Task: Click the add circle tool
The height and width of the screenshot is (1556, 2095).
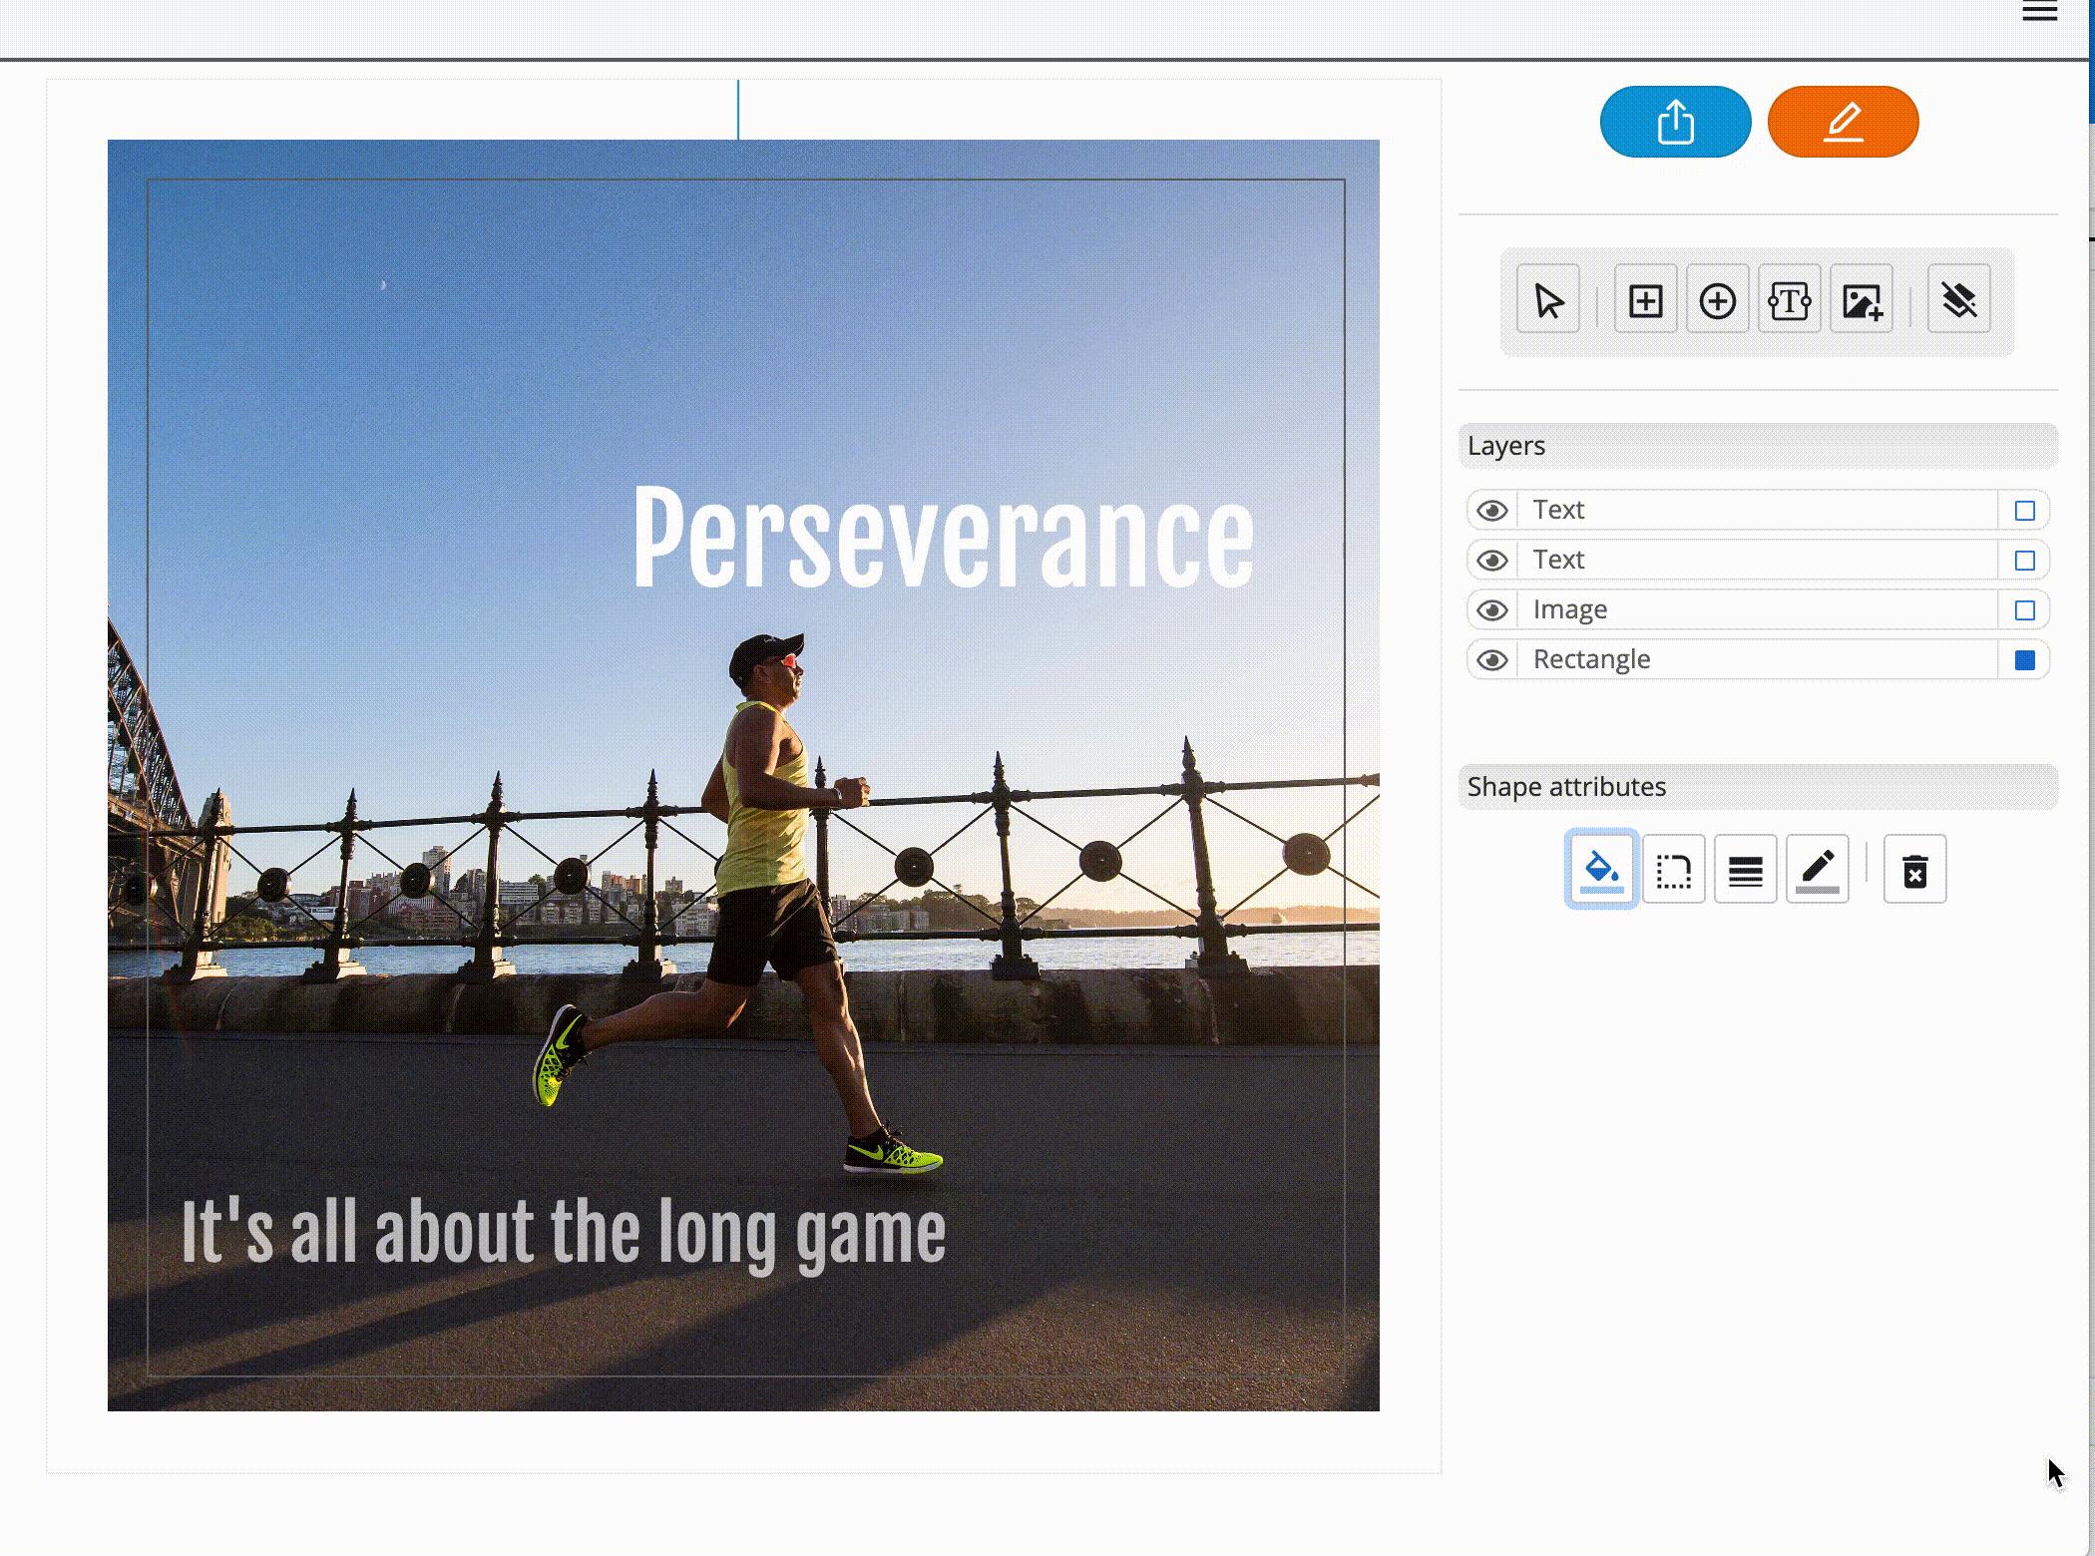Action: (1717, 300)
